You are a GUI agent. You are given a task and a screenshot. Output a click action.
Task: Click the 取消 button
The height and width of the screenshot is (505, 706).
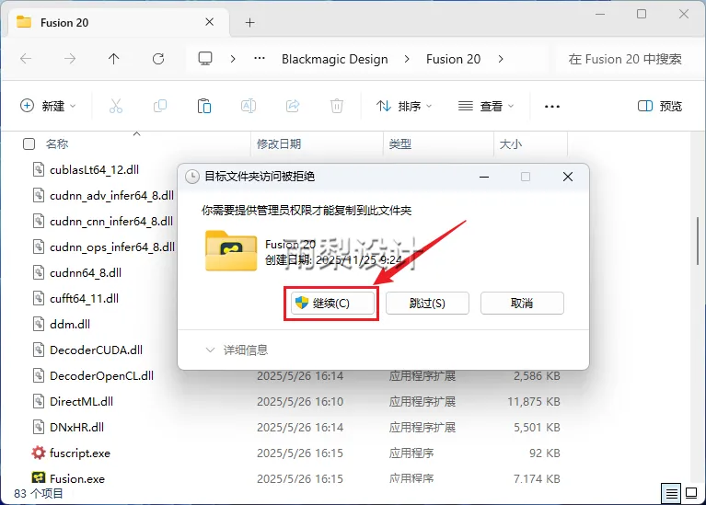point(522,304)
